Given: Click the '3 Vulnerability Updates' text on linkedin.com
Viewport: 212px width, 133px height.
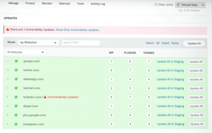Looking at the screenshot, I should pyautogui.click(x=63, y=97).
